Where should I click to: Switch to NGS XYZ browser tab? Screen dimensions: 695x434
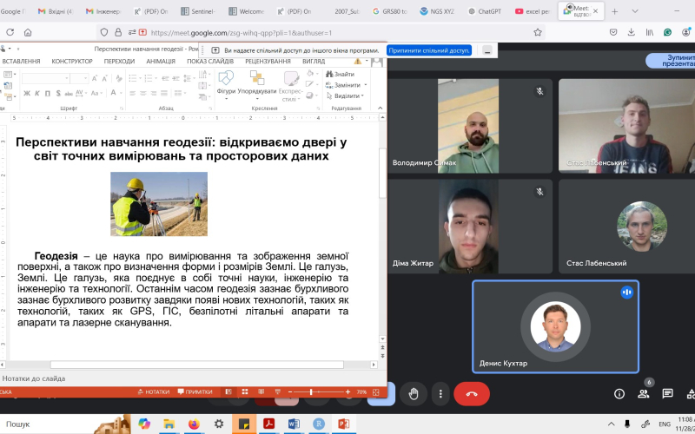click(x=437, y=11)
